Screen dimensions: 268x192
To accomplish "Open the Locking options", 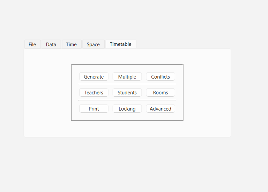I will [127, 109].
